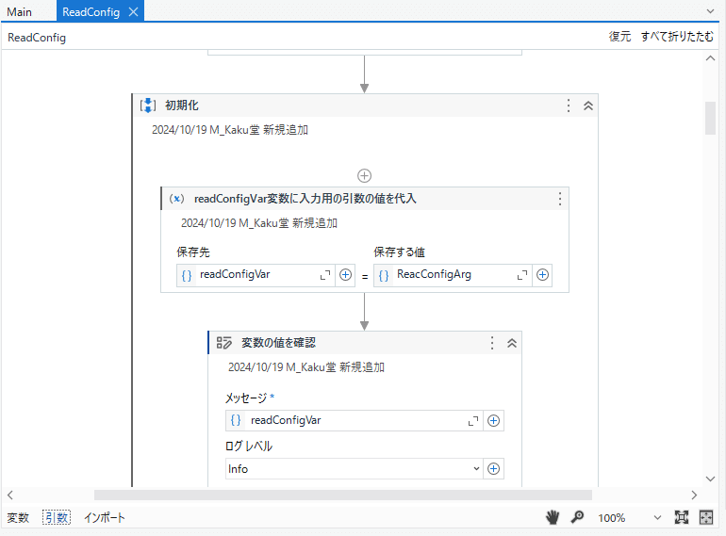
Task: Click the plus button beside メッセージ
Action: [x=493, y=420]
